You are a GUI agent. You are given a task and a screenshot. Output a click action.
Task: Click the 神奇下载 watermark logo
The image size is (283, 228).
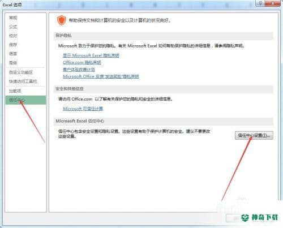(x=259, y=217)
